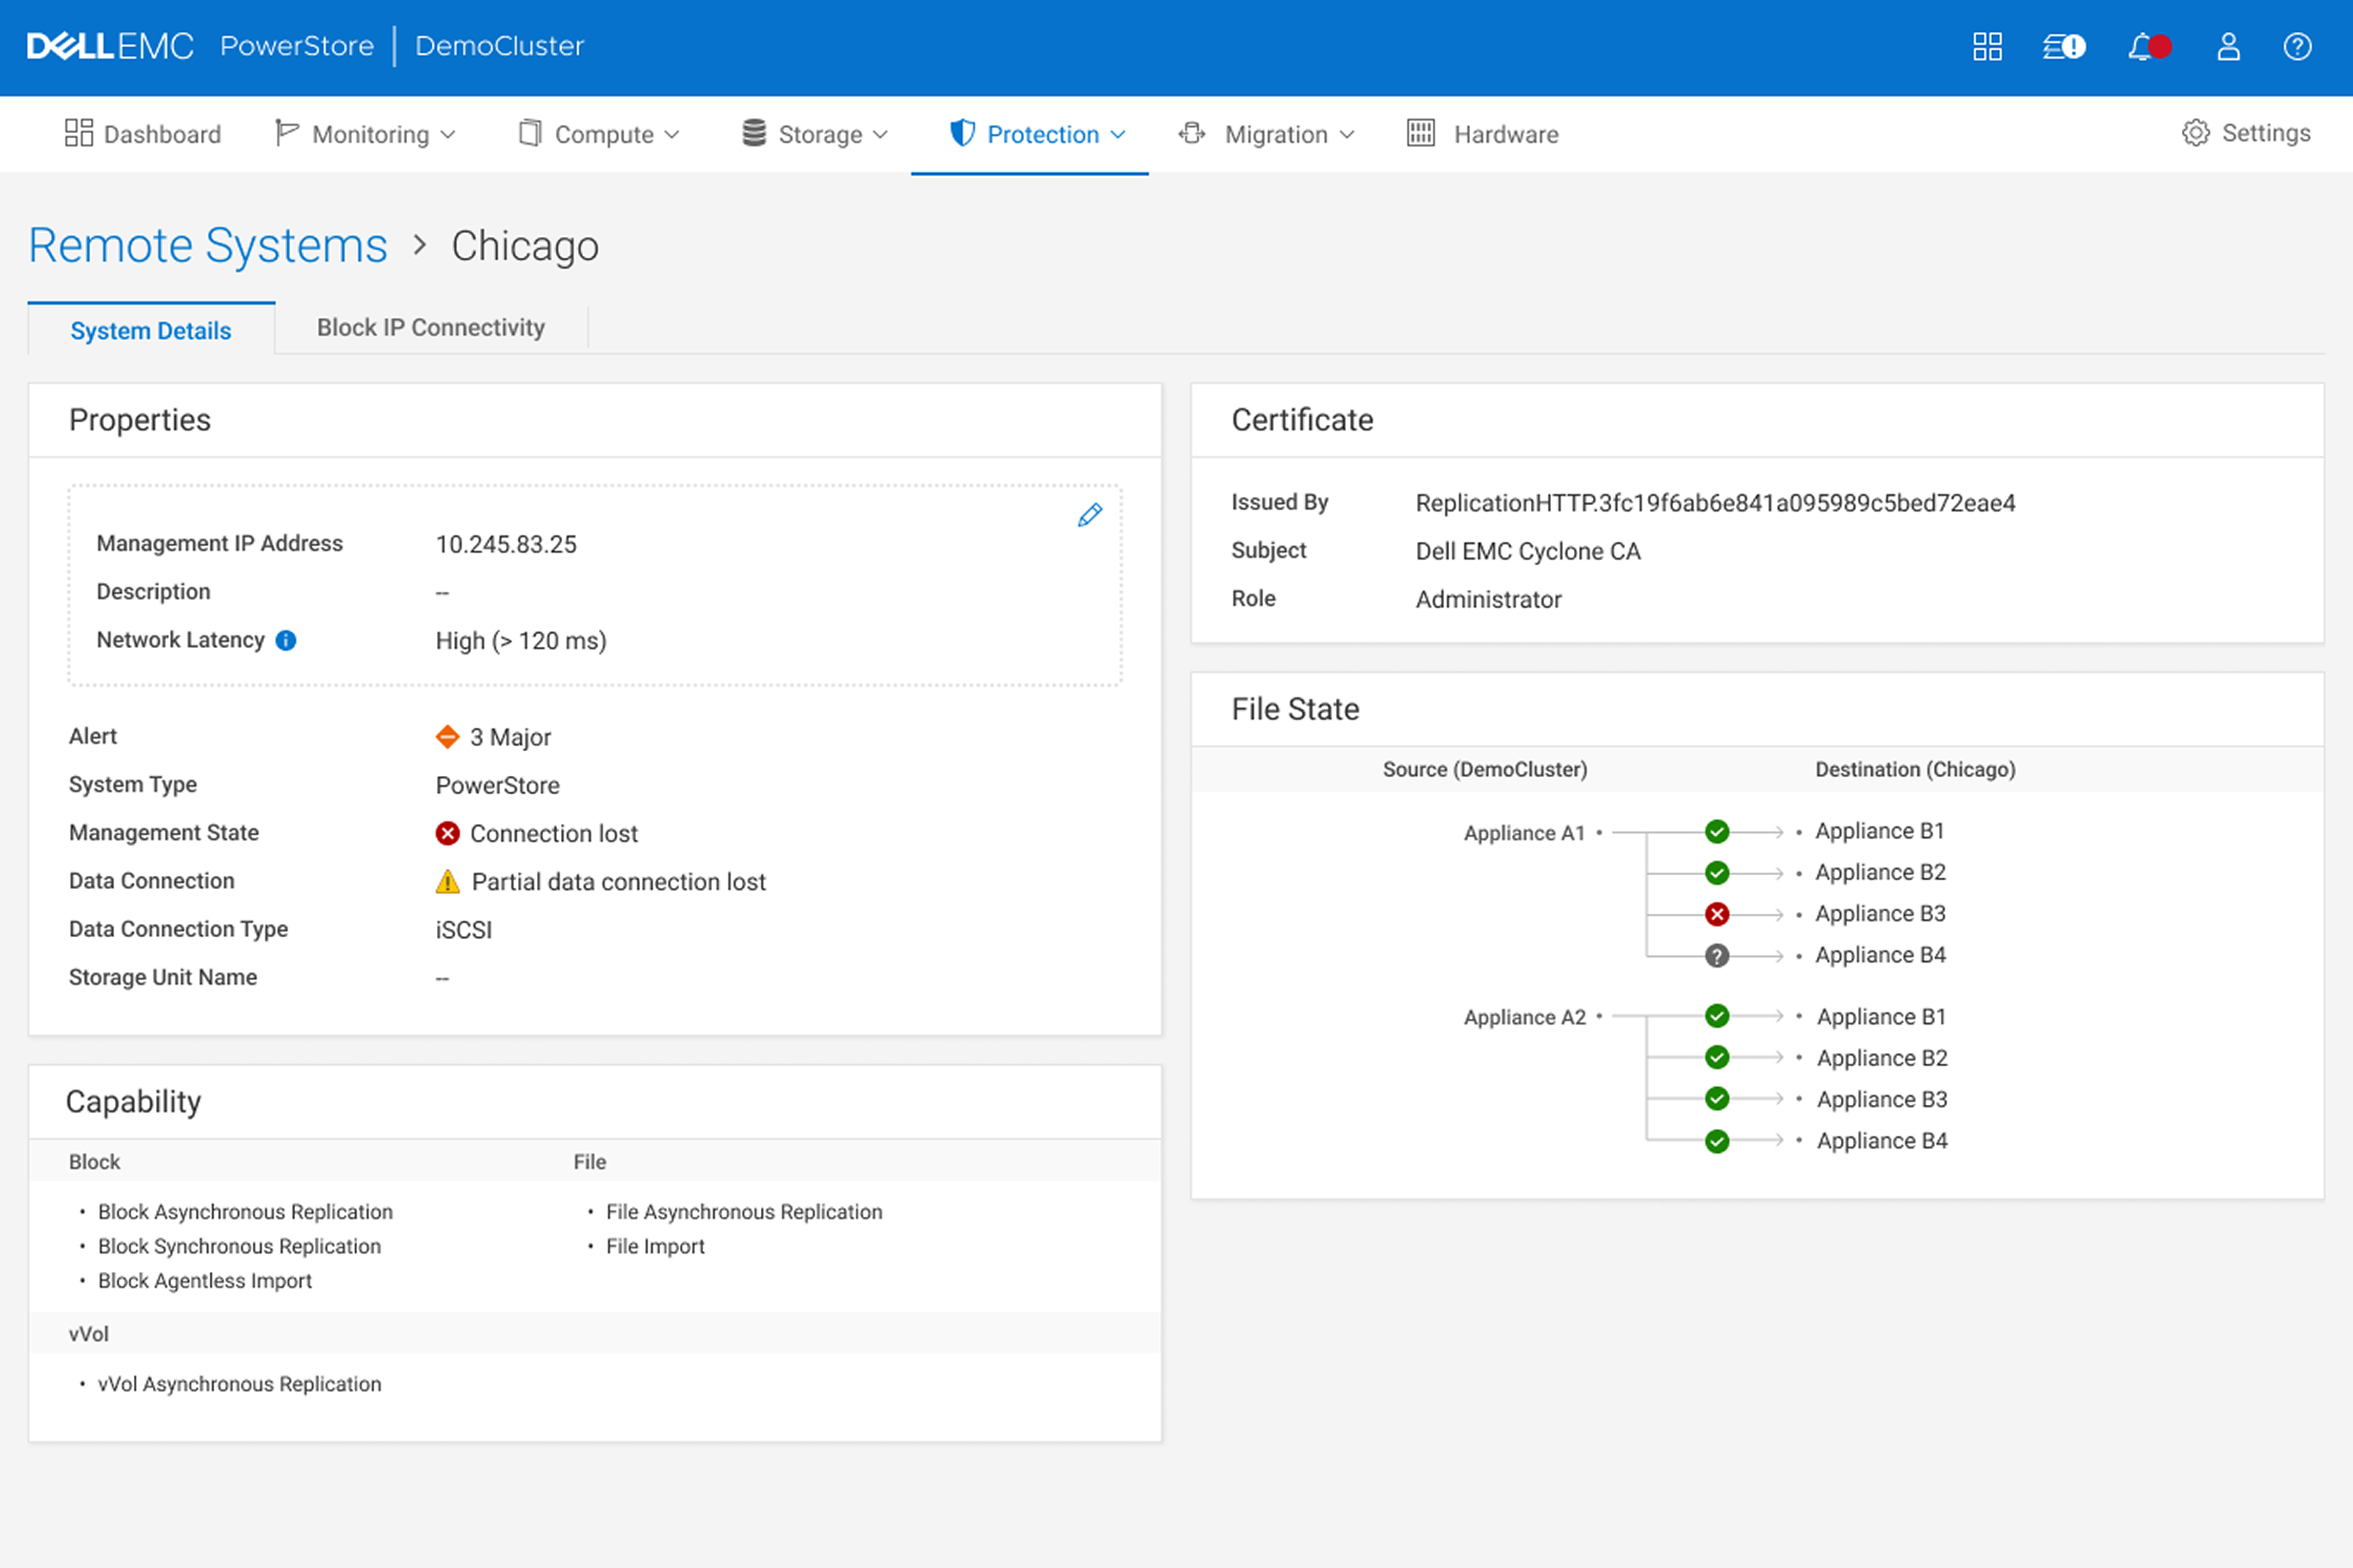Image resolution: width=2353 pixels, height=1568 pixels.
Task: Click the unknown status icon for Appliance B4
Action: tap(1717, 956)
